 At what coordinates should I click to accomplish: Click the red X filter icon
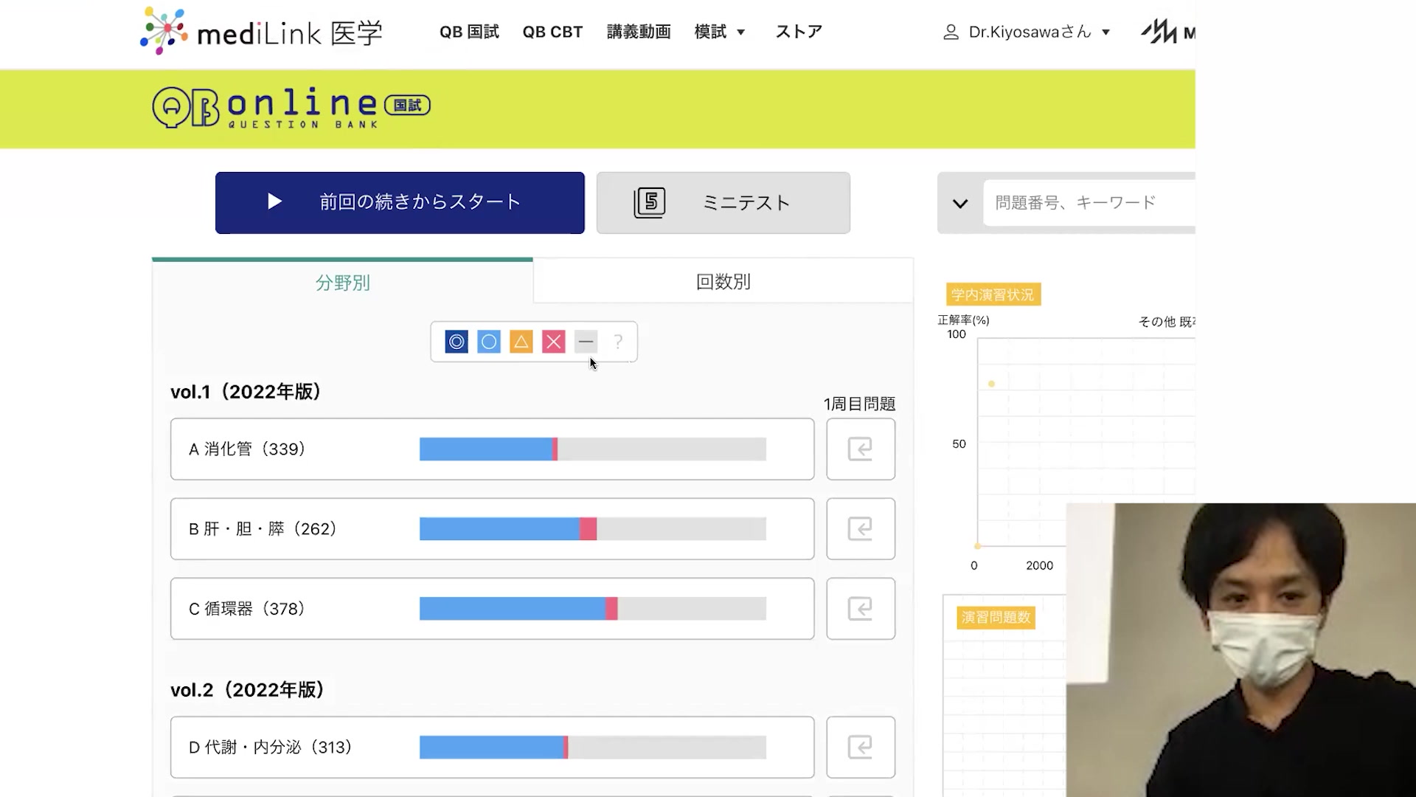[553, 342]
